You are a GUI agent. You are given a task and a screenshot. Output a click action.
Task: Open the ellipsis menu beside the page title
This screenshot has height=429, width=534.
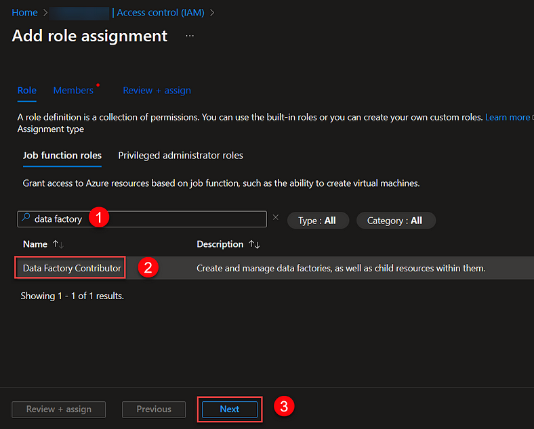[x=190, y=36]
